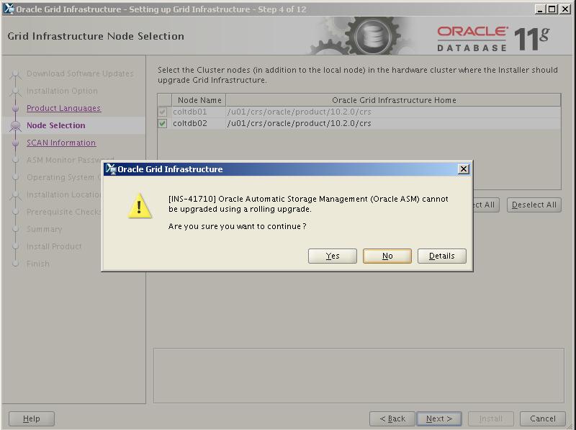
Task: Maximize the installer window
Action: 552,9
